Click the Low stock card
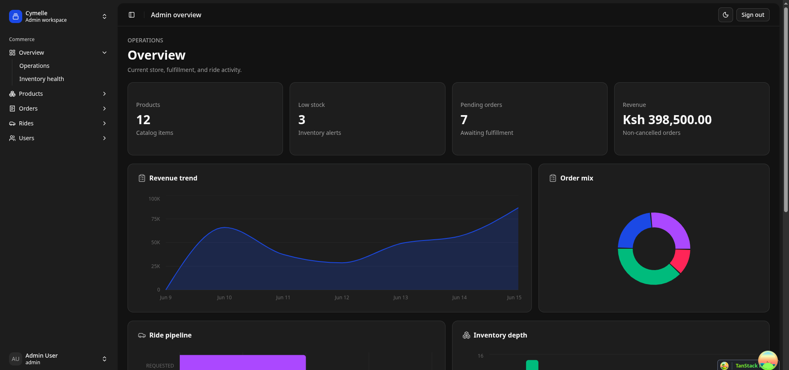 (367, 119)
